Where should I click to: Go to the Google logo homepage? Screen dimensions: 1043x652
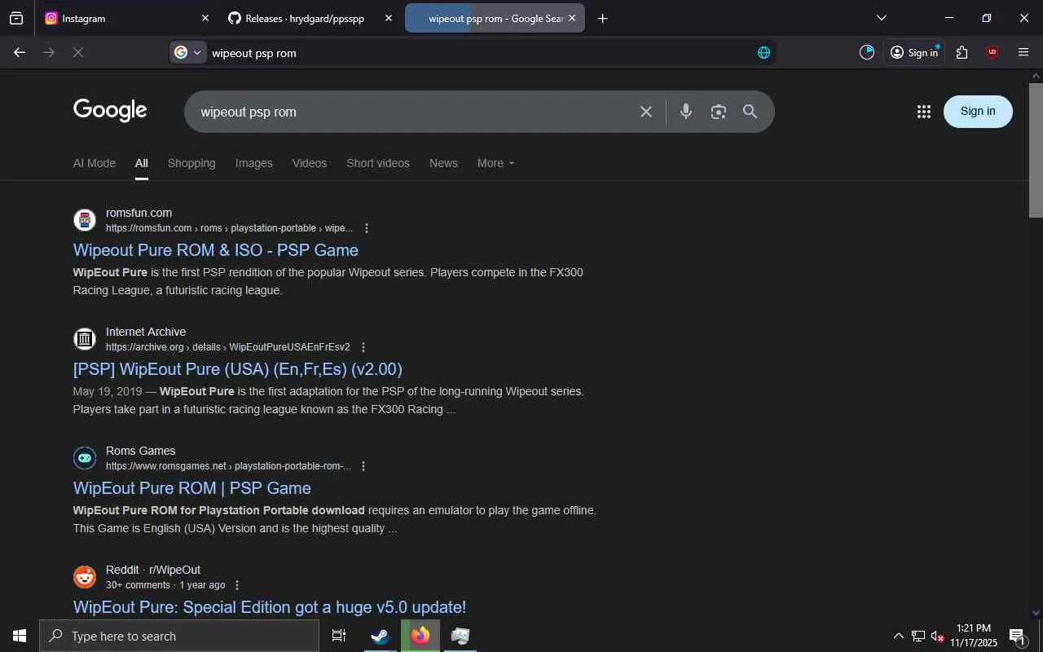[x=110, y=110]
